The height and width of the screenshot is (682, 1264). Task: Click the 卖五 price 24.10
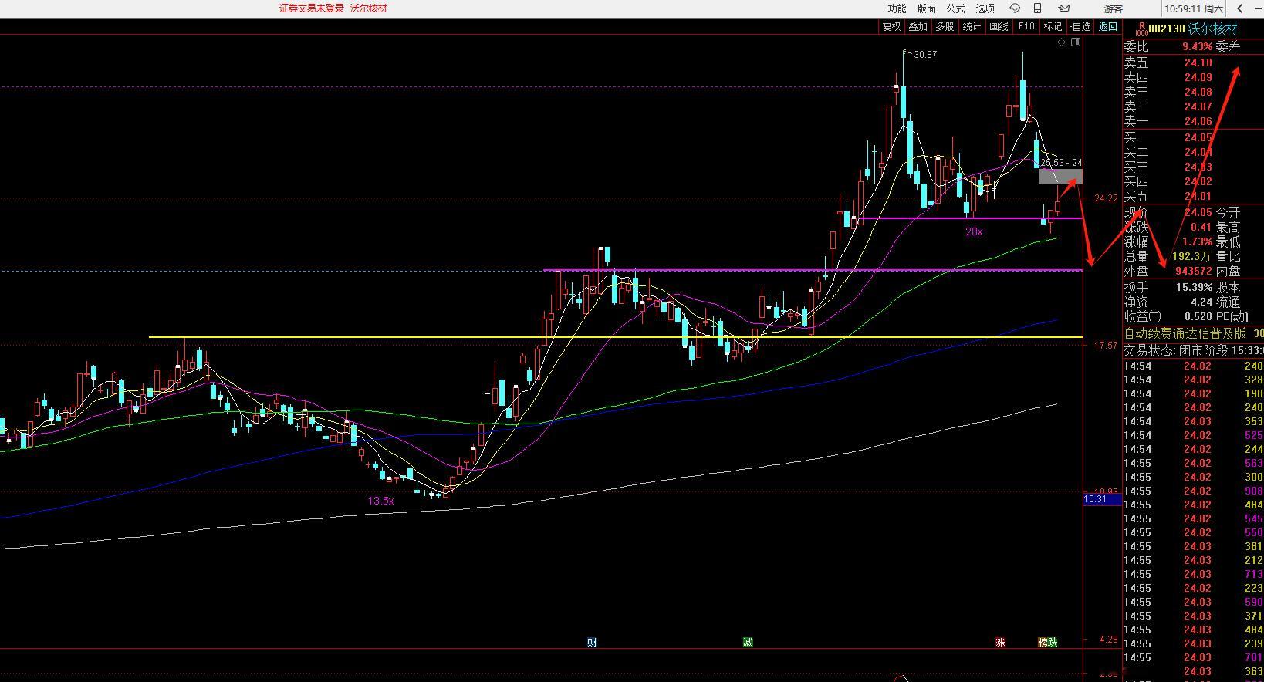click(x=1198, y=62)
